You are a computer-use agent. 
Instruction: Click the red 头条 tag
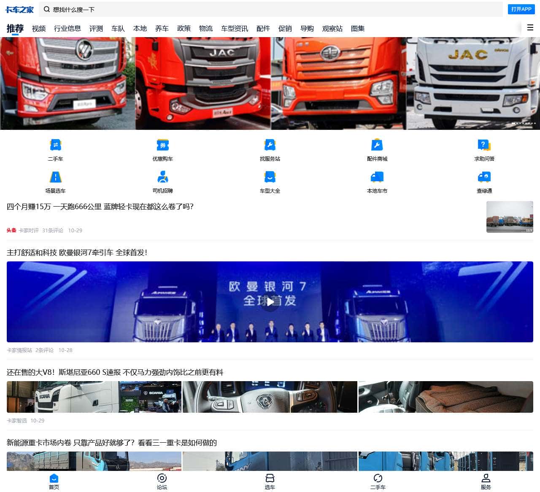click(x=11, y=231)
